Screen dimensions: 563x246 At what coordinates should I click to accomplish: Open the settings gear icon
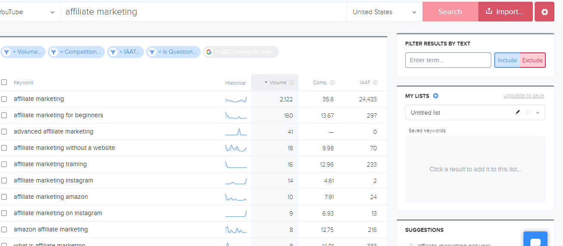[x=545, y=12]
